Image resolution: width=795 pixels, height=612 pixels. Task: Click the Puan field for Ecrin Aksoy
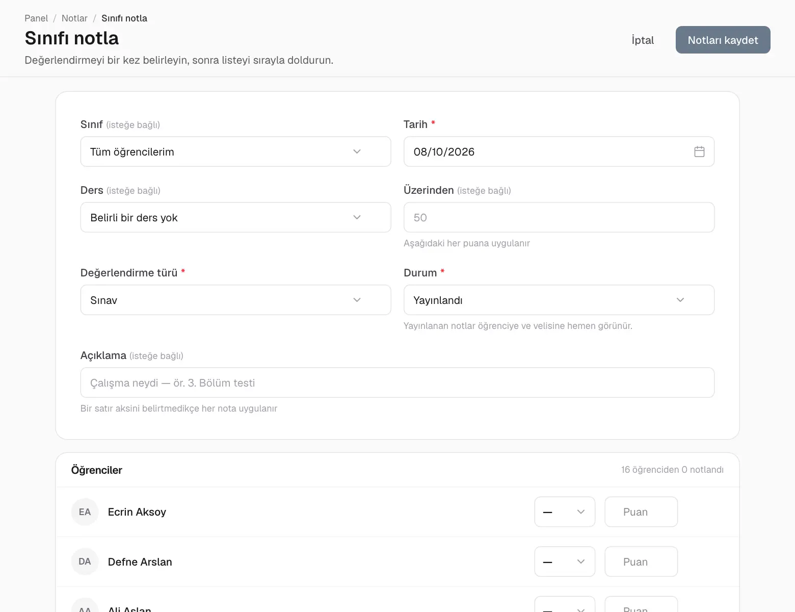pos(641,512)
